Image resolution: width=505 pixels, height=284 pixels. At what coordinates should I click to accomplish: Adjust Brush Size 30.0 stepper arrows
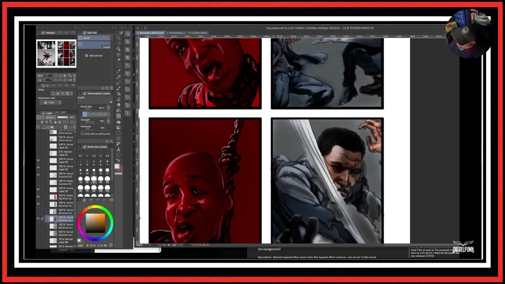tap(105, 108)
